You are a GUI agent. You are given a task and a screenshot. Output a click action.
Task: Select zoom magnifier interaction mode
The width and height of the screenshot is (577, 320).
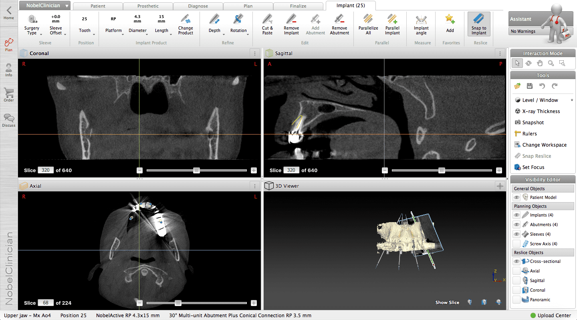pos(551,63)
